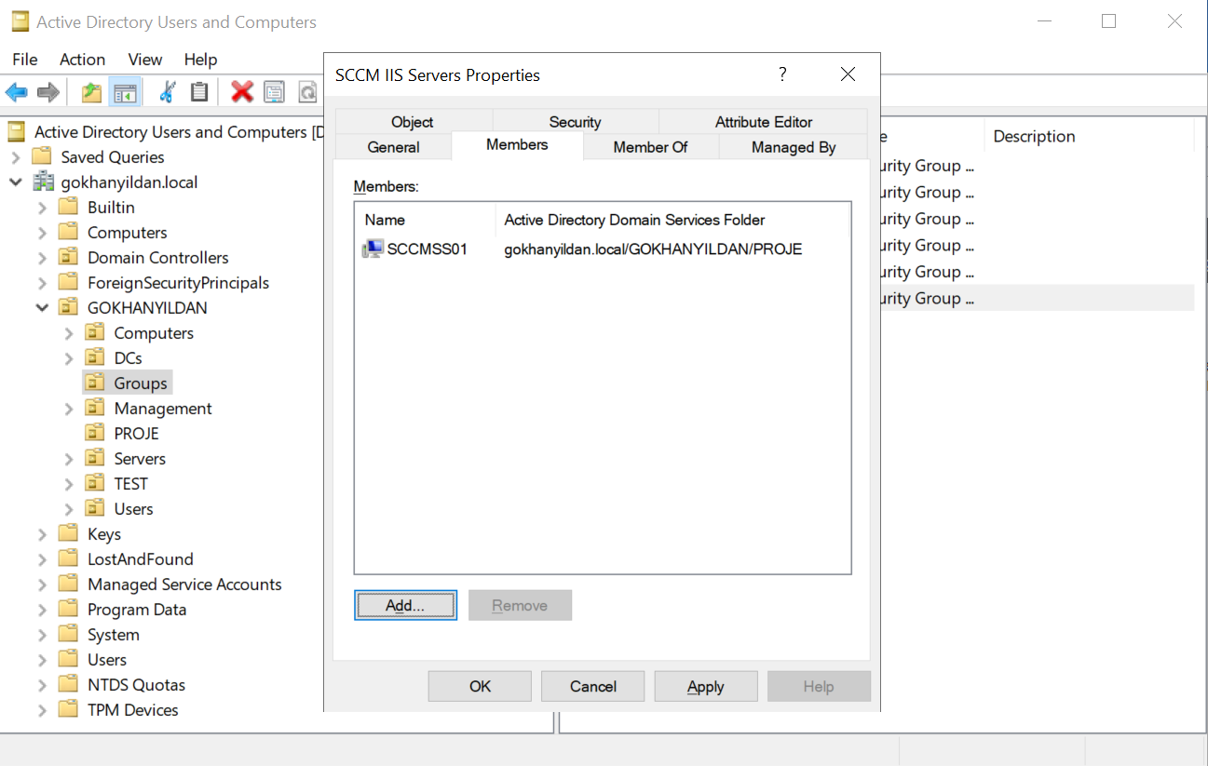The width and height of the screenshot is (1208, 766).
Task: Collapse the GOKHANYILDAN organizational unit
Action: click(42, 308)
